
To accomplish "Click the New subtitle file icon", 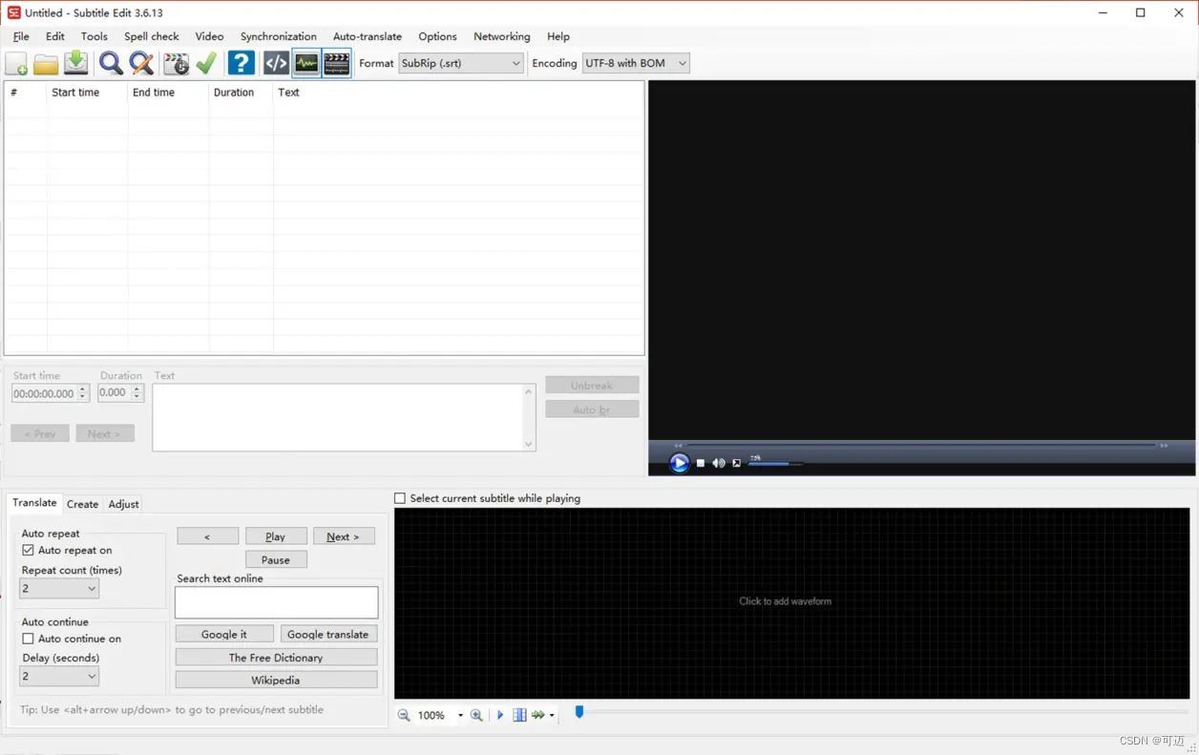I will (16, 64).
